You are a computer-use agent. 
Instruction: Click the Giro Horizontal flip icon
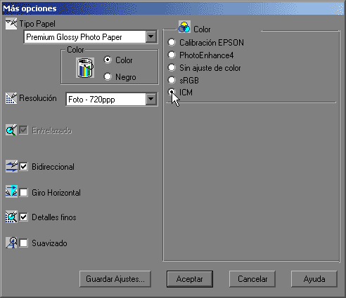pos(11,191)
